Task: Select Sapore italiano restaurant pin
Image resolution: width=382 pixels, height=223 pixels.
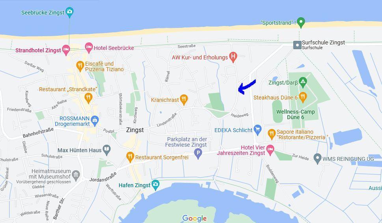Action: click(272, 134)
